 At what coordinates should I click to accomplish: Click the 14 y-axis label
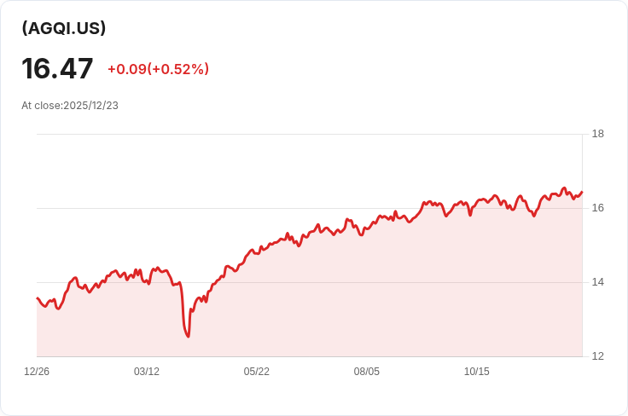tap(597, 282)
